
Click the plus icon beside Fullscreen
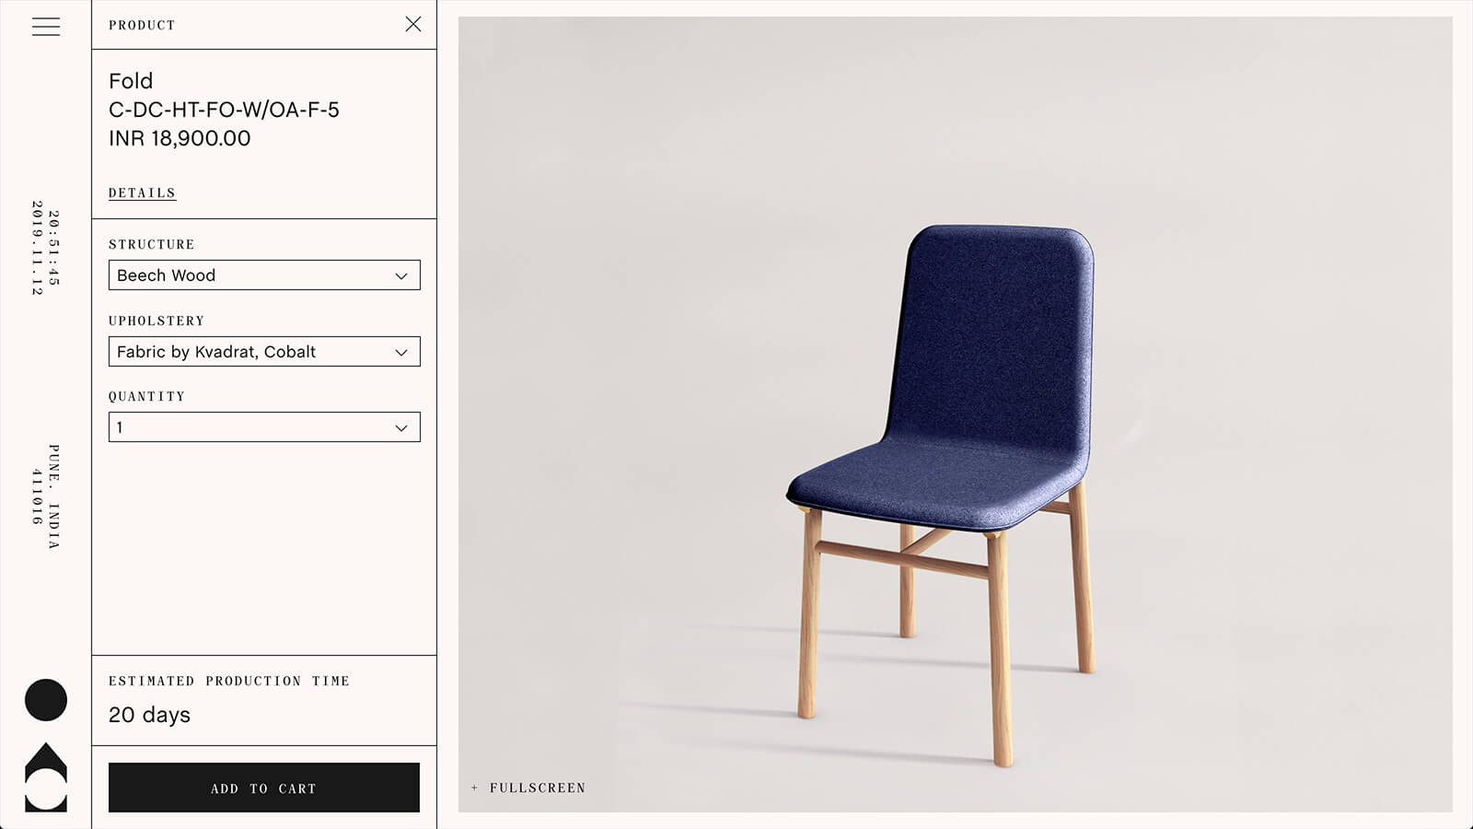tap(475, 788)
